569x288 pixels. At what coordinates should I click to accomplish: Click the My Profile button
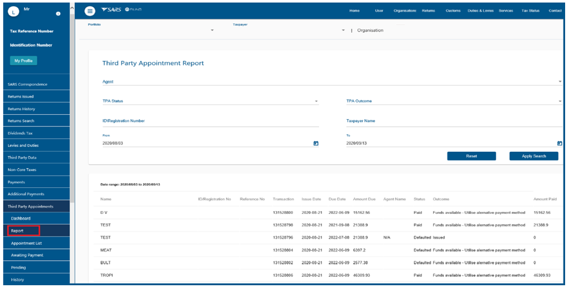pyautogui.click(x=23, y=60)
